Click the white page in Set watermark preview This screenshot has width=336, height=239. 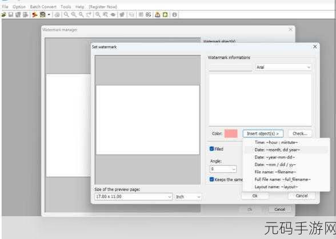click(147, 120)
